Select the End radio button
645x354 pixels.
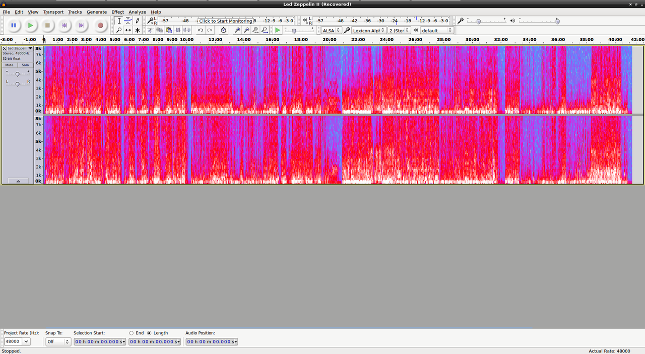(x=132, y=333)
